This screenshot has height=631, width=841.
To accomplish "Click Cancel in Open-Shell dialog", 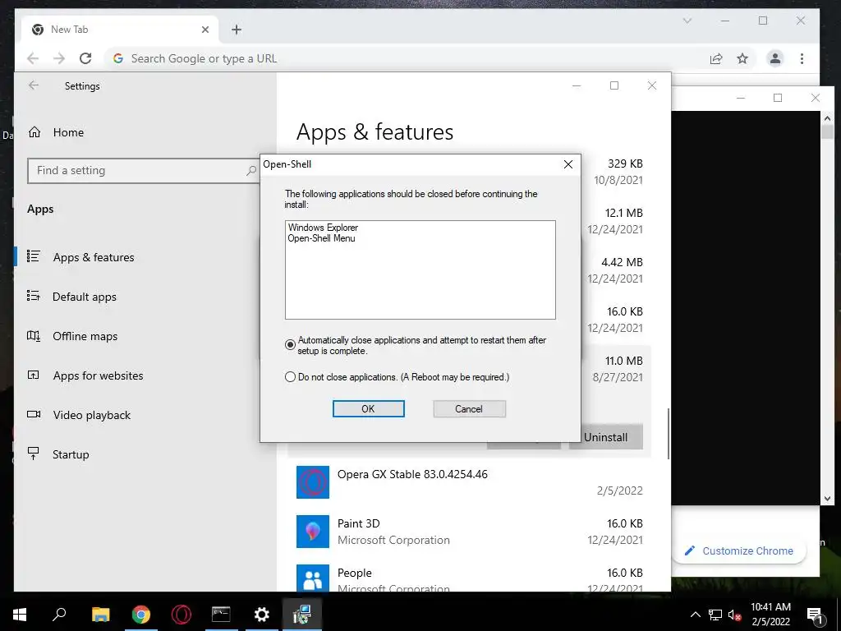I will [469, 409].
